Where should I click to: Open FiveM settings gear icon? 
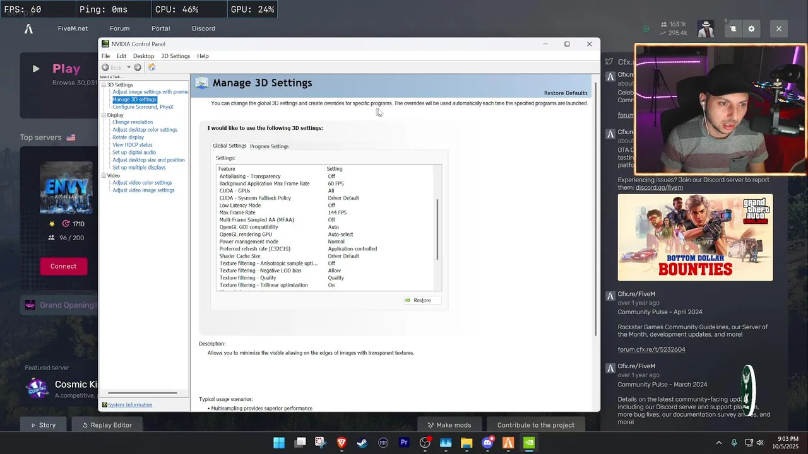751,28
